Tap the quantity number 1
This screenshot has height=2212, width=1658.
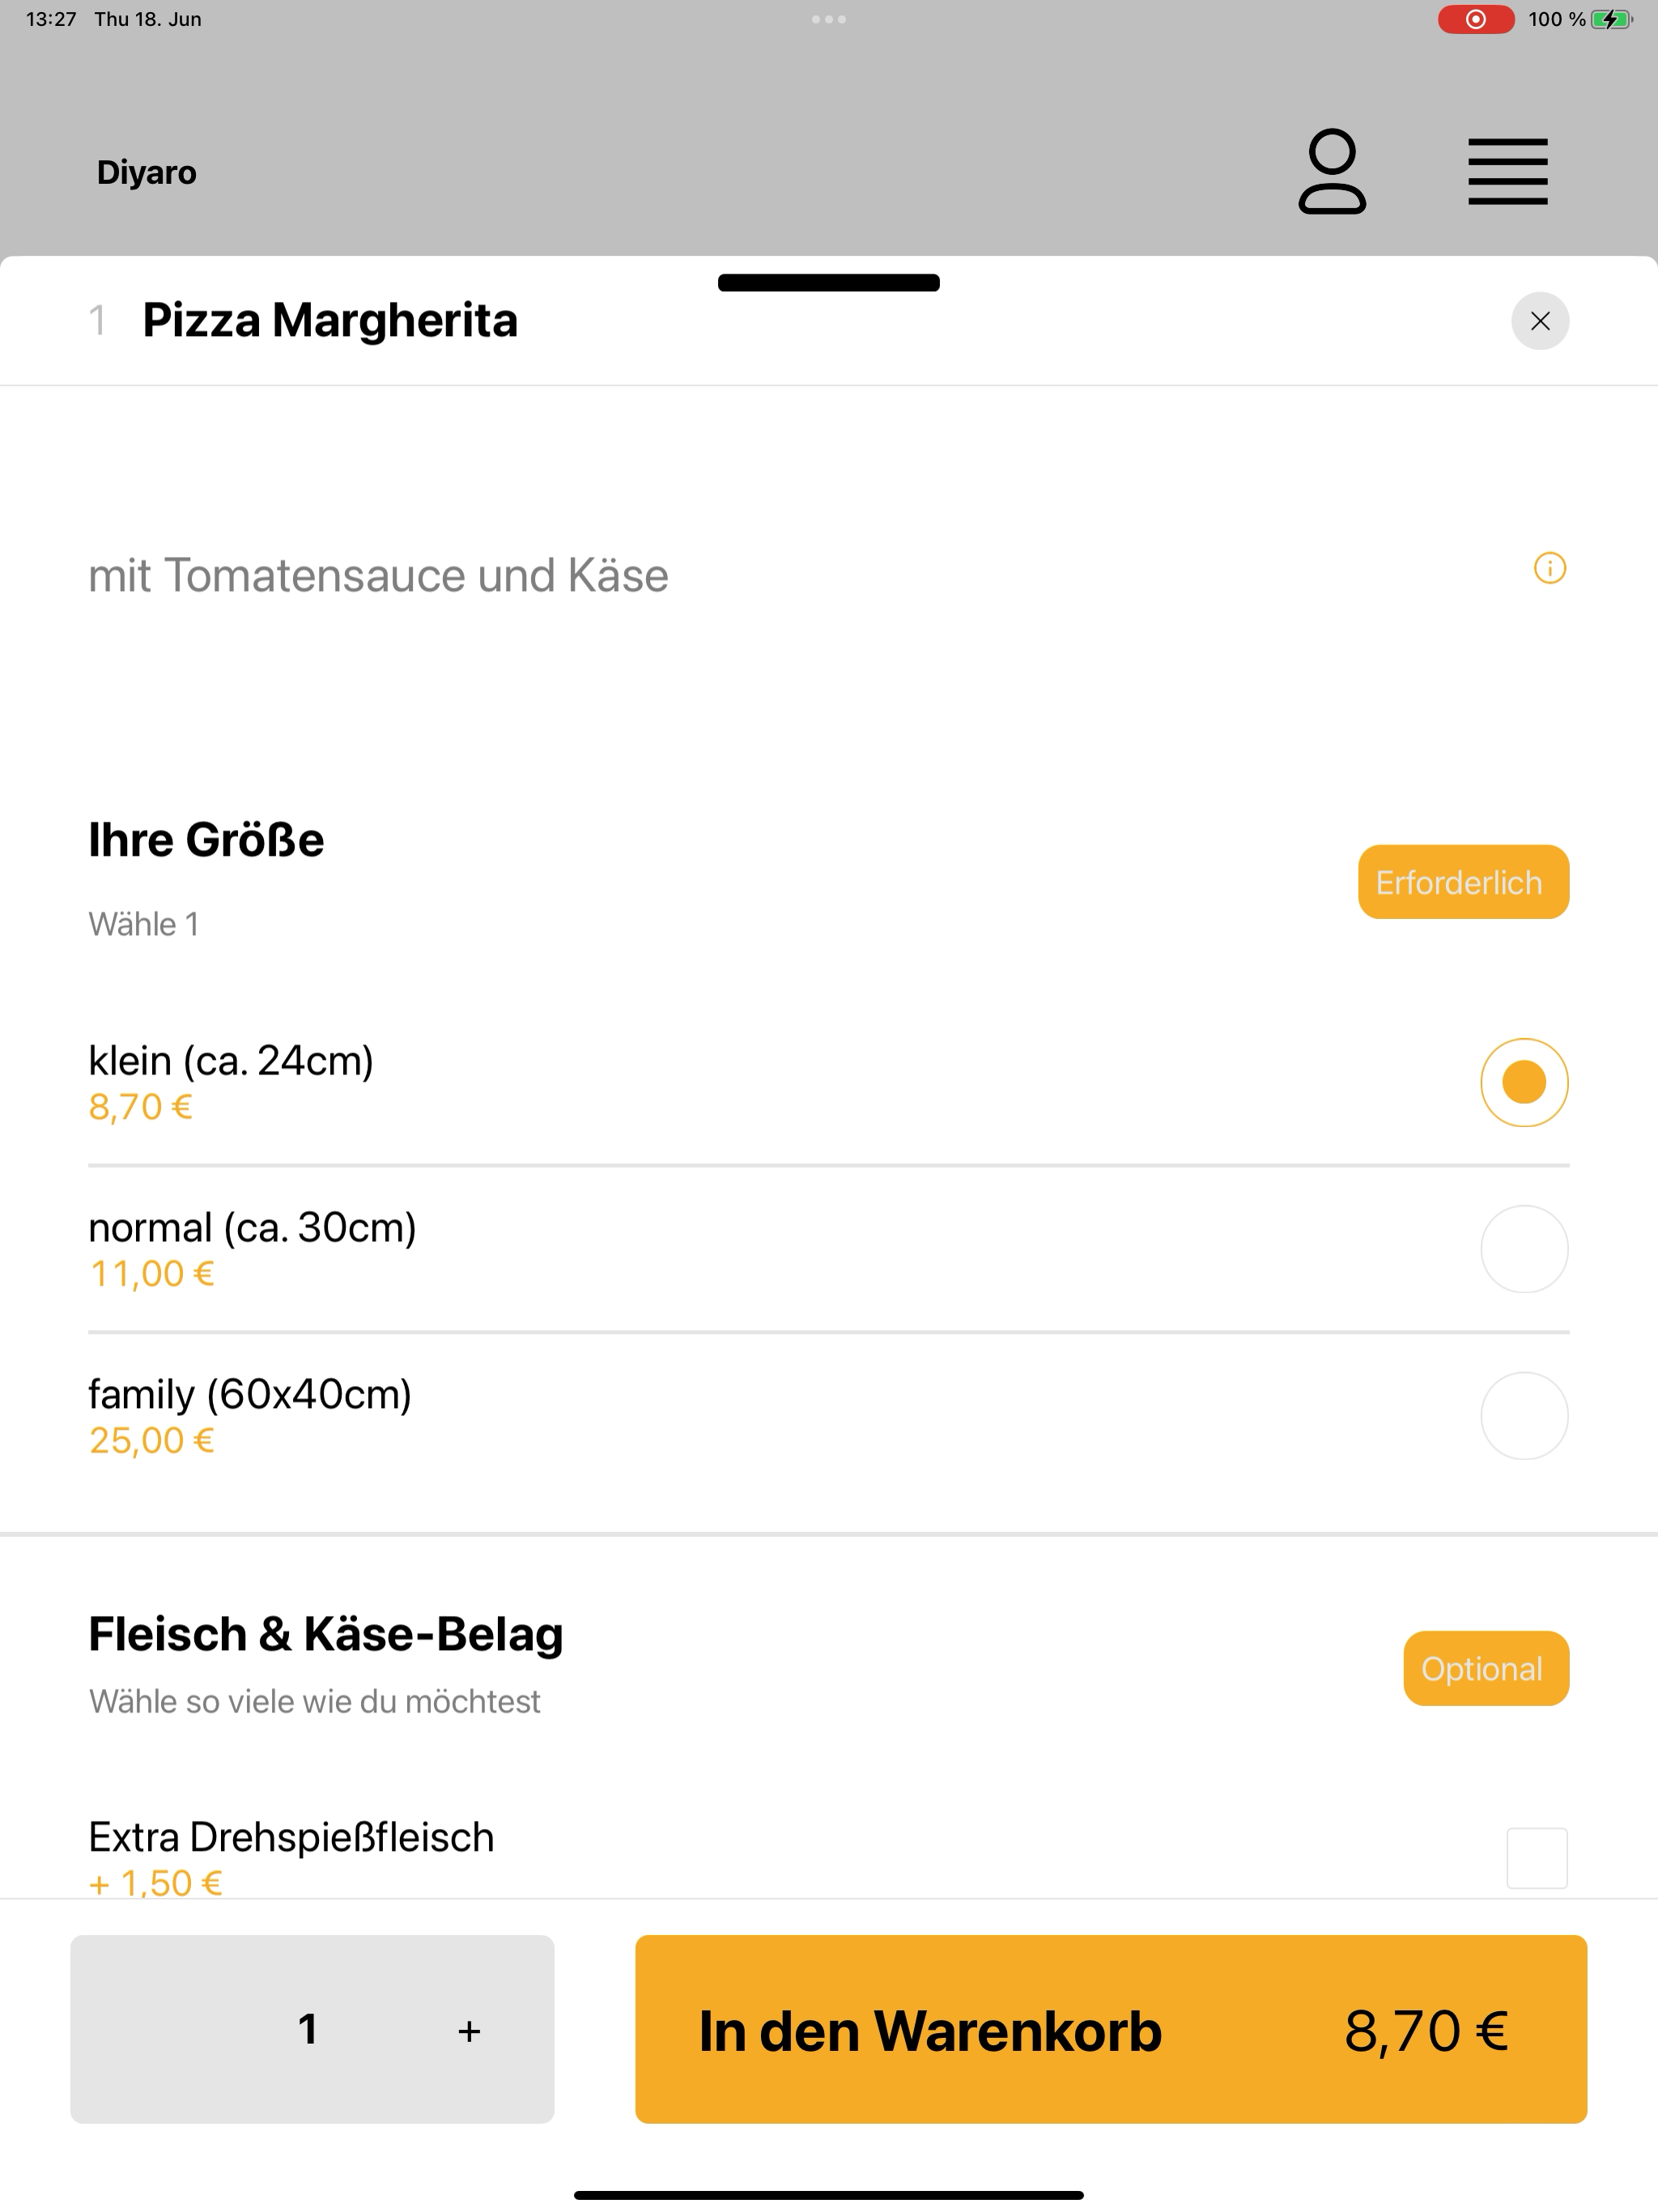[308, 2029]
